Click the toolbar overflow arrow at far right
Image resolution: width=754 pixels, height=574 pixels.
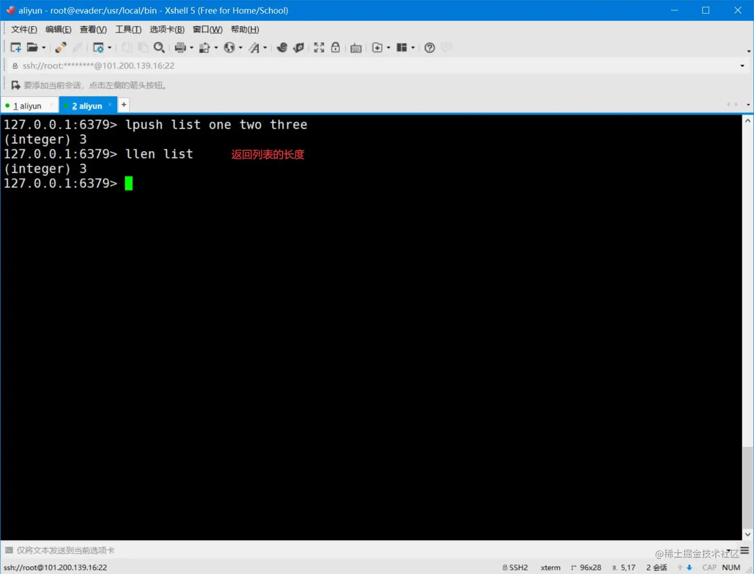click(x=749, y=51)
